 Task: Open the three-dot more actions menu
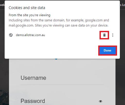point(113,35)
